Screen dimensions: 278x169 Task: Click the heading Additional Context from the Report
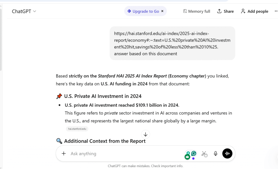point(105,141)
